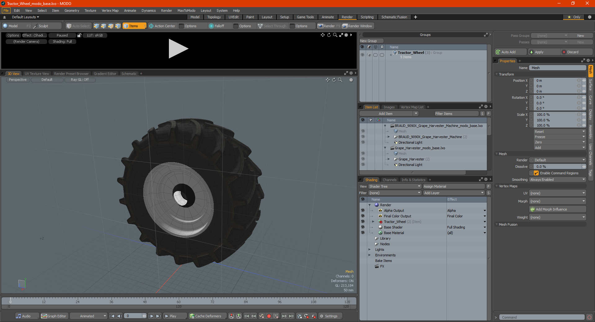The height and width of the screenshot is (322, 595).
Task: Click the lock icon in render preview
Action: click(79, 35)
